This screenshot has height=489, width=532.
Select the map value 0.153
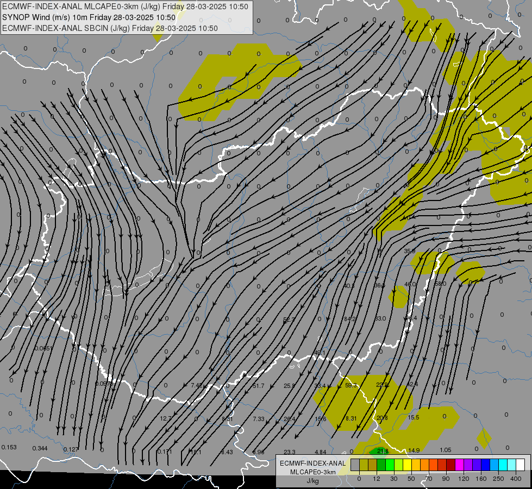[x=9, y=447]
